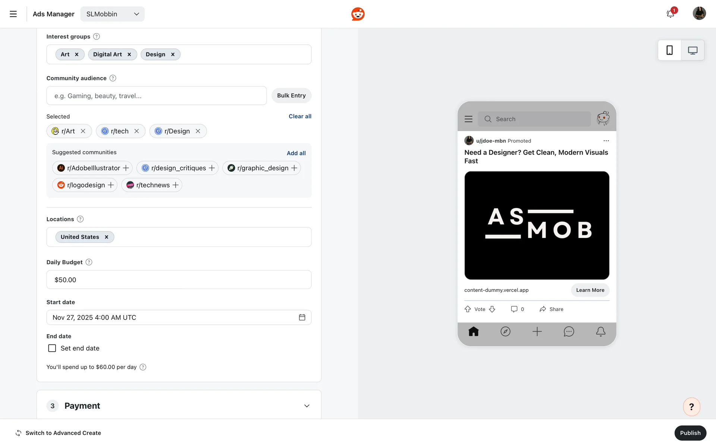The width and height of the screenshot is (716, 447).
Task: Click Add all suggested communities
Action: click(x=296, y=153)
